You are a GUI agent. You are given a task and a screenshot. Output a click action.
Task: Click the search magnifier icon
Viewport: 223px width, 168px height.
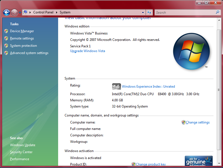click(218, 12)
